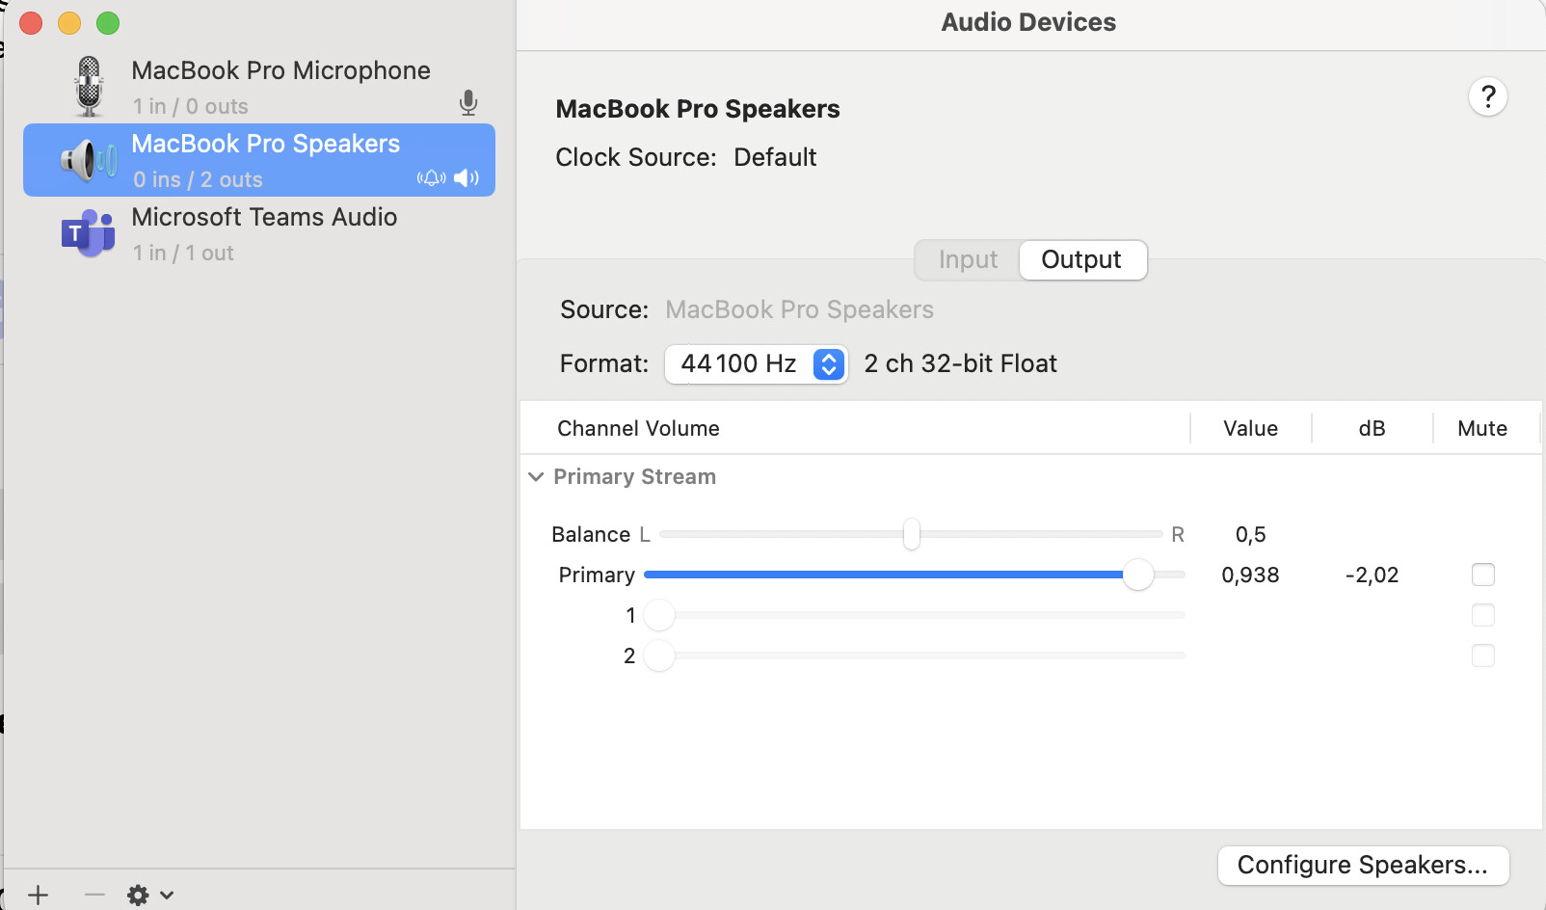Mute the Primary channel checkbox

(x=1482, y=575)
